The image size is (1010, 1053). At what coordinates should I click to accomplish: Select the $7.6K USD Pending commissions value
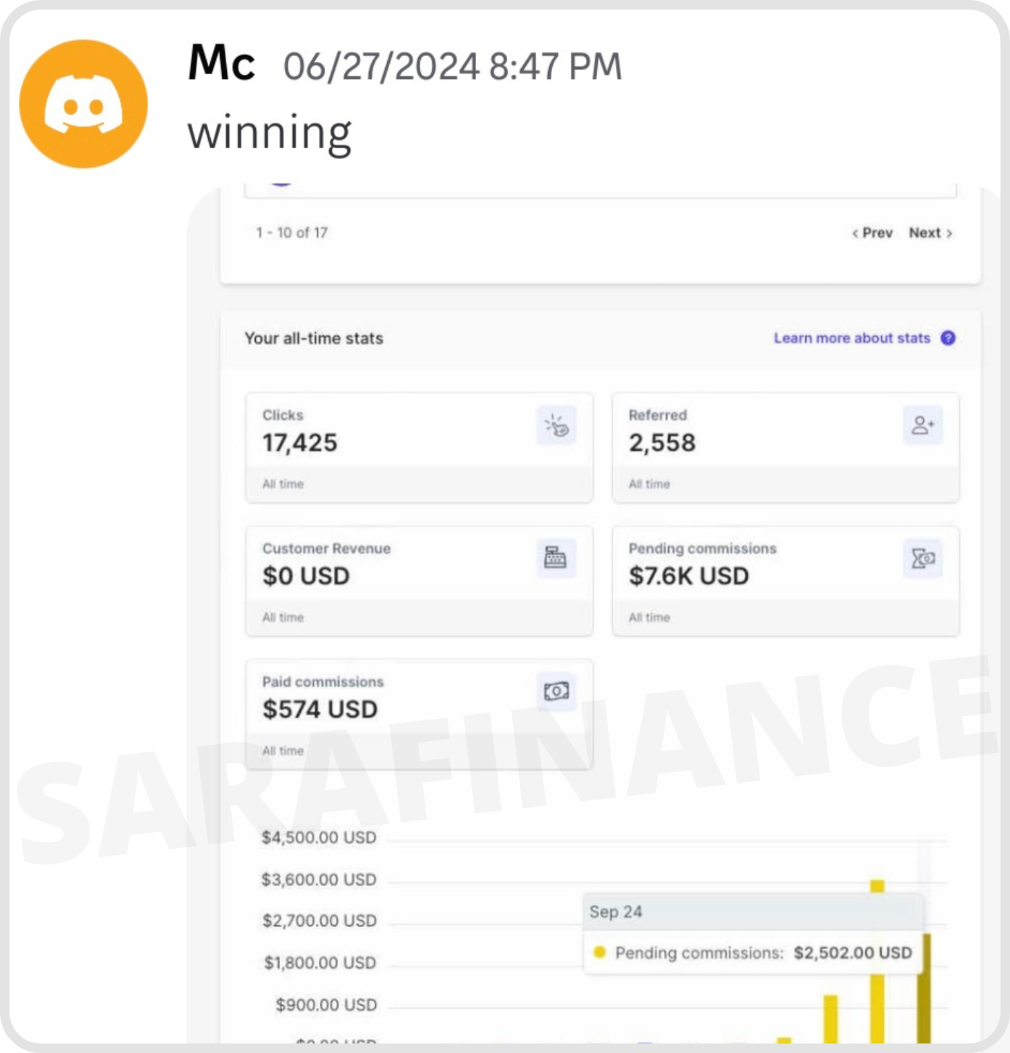pos(688,577)
